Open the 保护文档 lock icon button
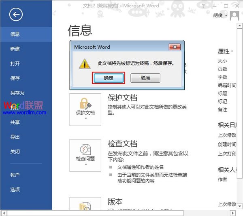The width and height of the screenshot is (243, 216). pyautogui.click(x=85, y=109)
